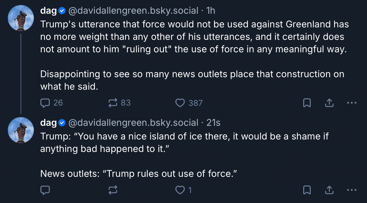
Task: Click the handle on the second post
Action: tap(133, 123)
